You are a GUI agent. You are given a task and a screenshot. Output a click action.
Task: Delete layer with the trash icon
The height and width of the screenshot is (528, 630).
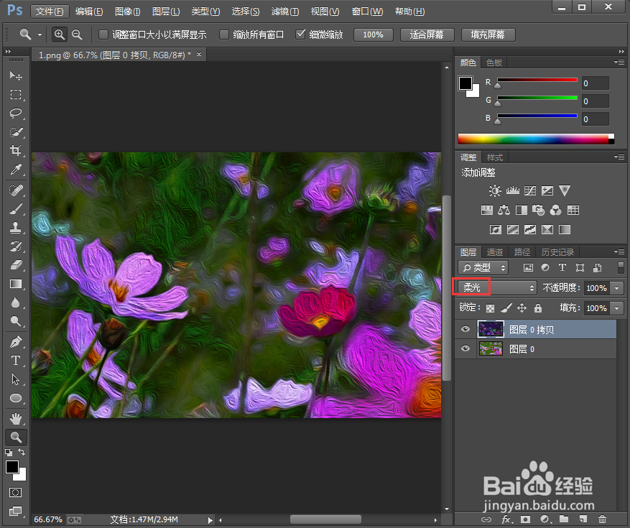click(x=602, y=519)
